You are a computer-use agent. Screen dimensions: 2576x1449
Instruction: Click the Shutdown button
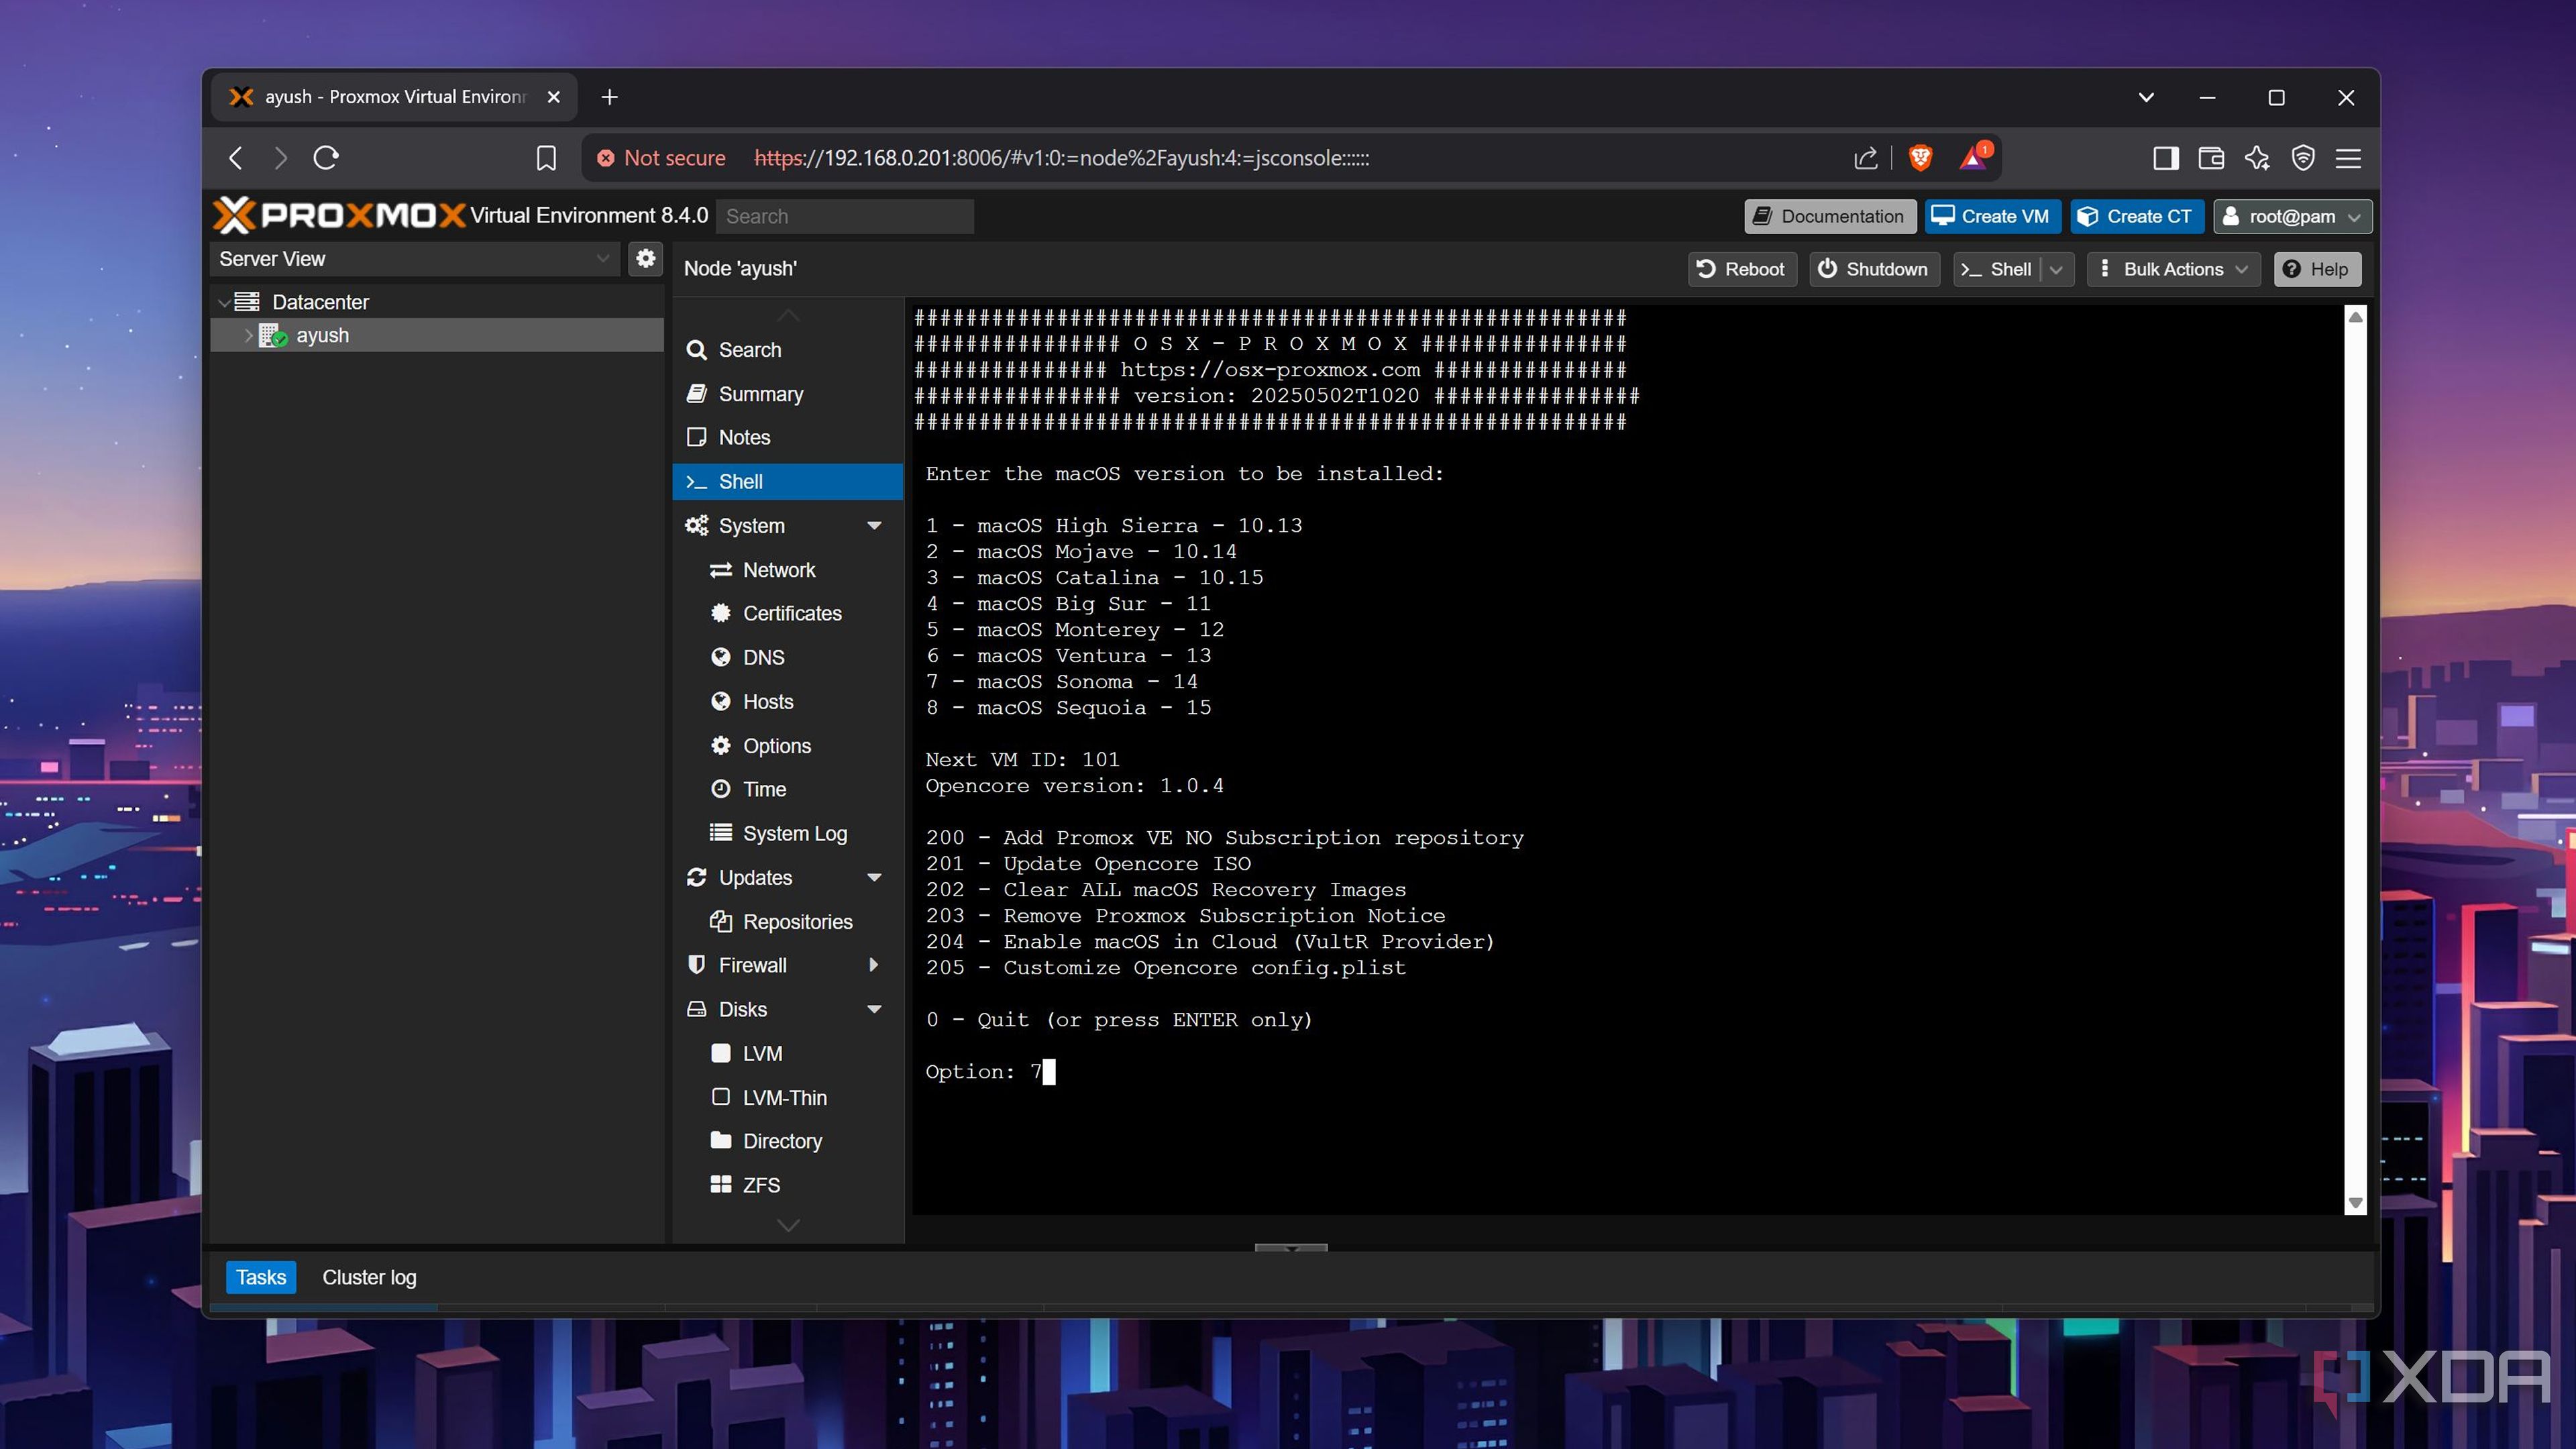(x=1874, y=269)
